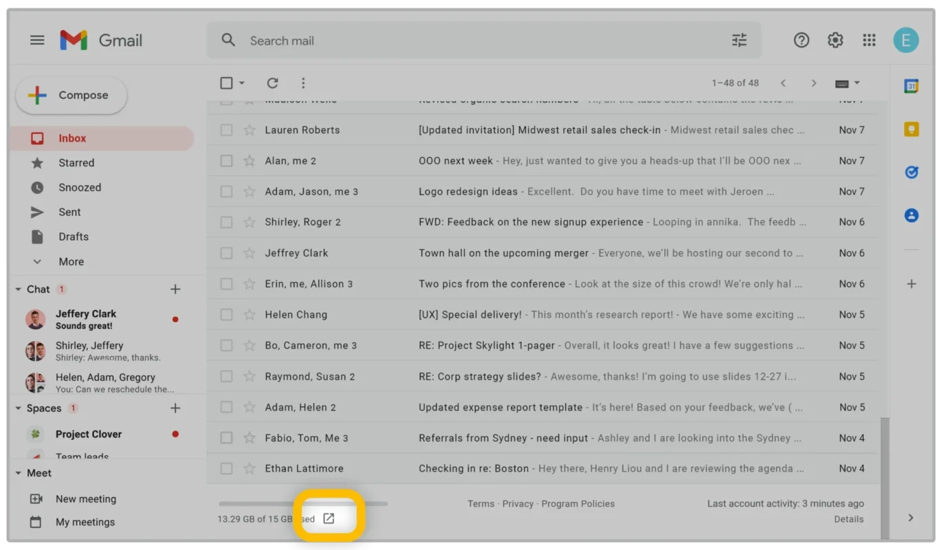Refresh the inbox
Image resolution: width=942 pixels, height=550 pixels.
(x=272, y=82)
